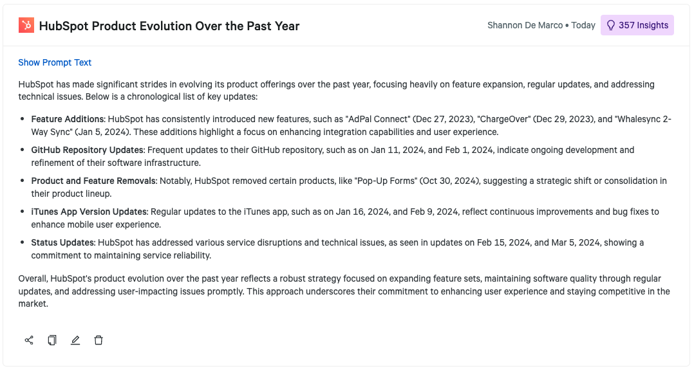Select the GitHub Repository Updates heading
694x371 pixels.
[87, 150]
